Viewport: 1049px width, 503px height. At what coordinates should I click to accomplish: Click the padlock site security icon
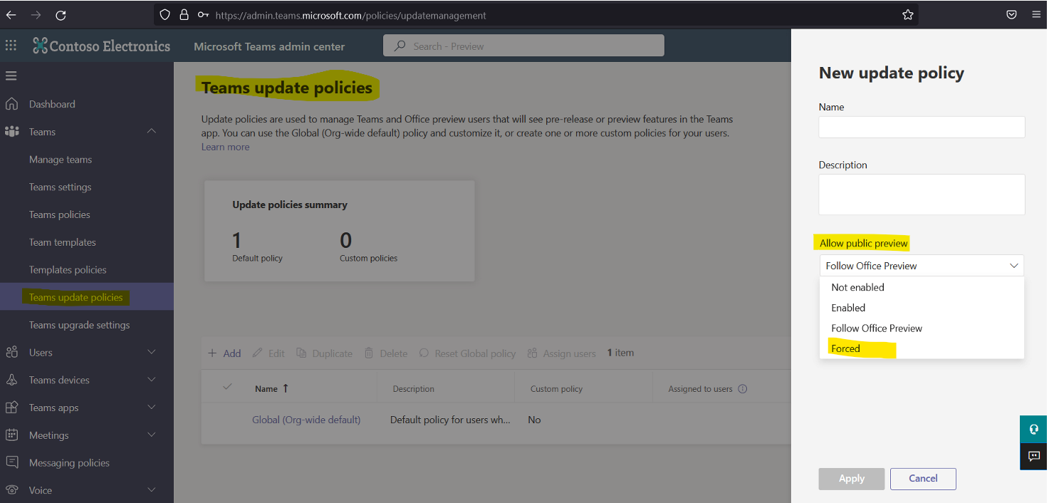pos(184,14)
